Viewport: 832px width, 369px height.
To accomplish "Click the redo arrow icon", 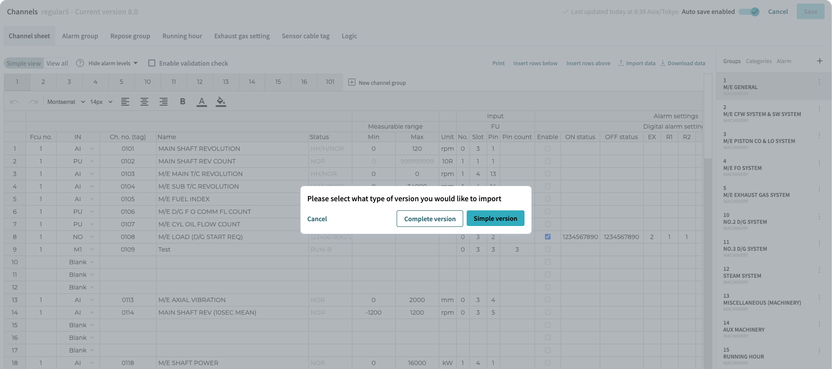I will 33,102.
